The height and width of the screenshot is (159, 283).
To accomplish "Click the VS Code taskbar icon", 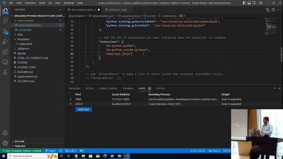I will (x=127, y=156).
